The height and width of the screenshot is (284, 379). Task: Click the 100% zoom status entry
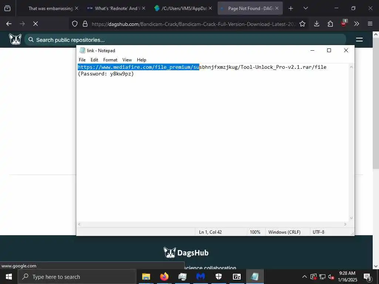(x=255, y=232)
